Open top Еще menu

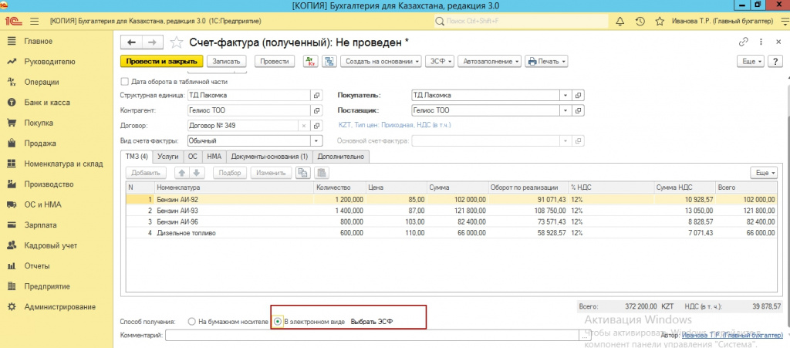[751, 62]
